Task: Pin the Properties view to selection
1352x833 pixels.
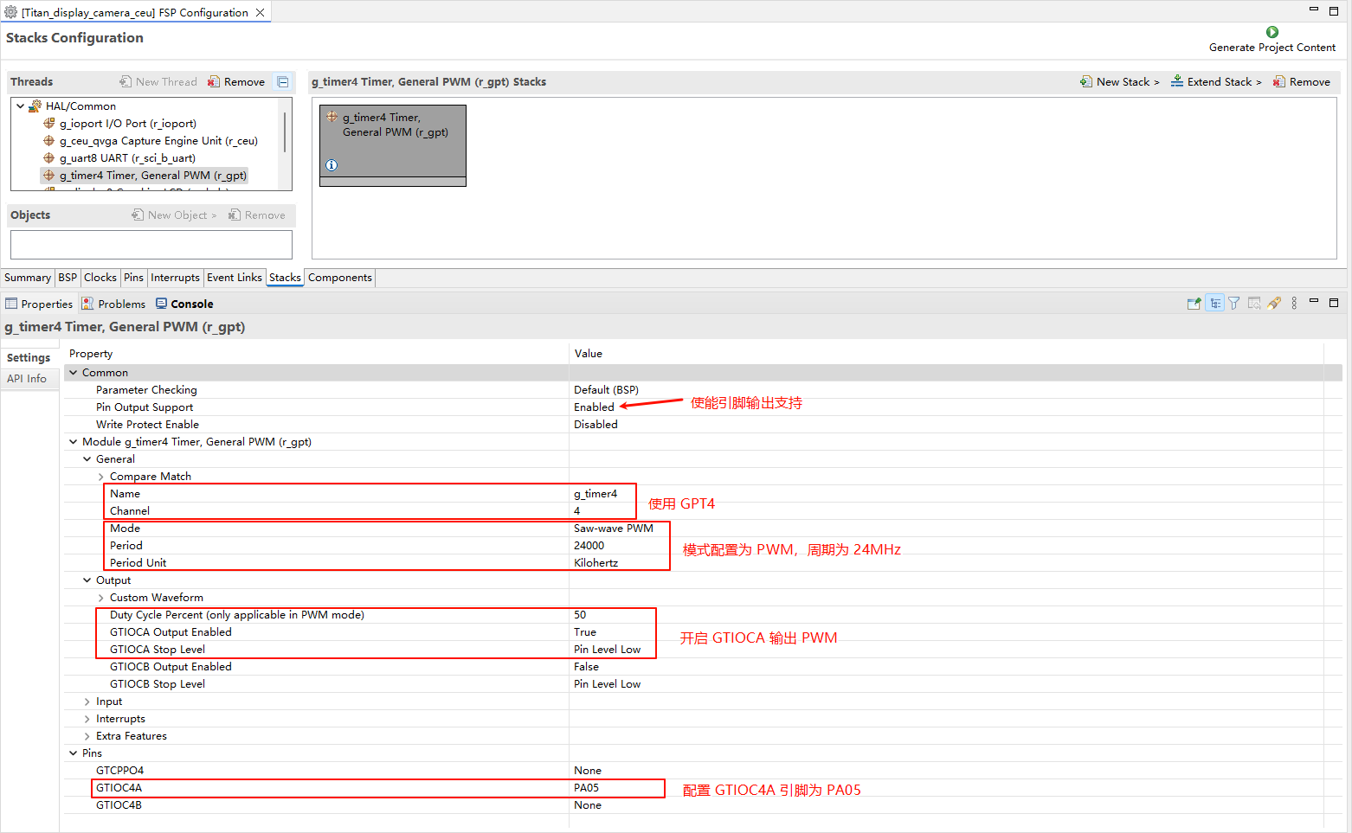Action: click(1194, 304)
